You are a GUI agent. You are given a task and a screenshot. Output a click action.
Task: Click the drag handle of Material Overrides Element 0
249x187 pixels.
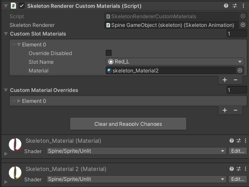click(x=14, y=101)
